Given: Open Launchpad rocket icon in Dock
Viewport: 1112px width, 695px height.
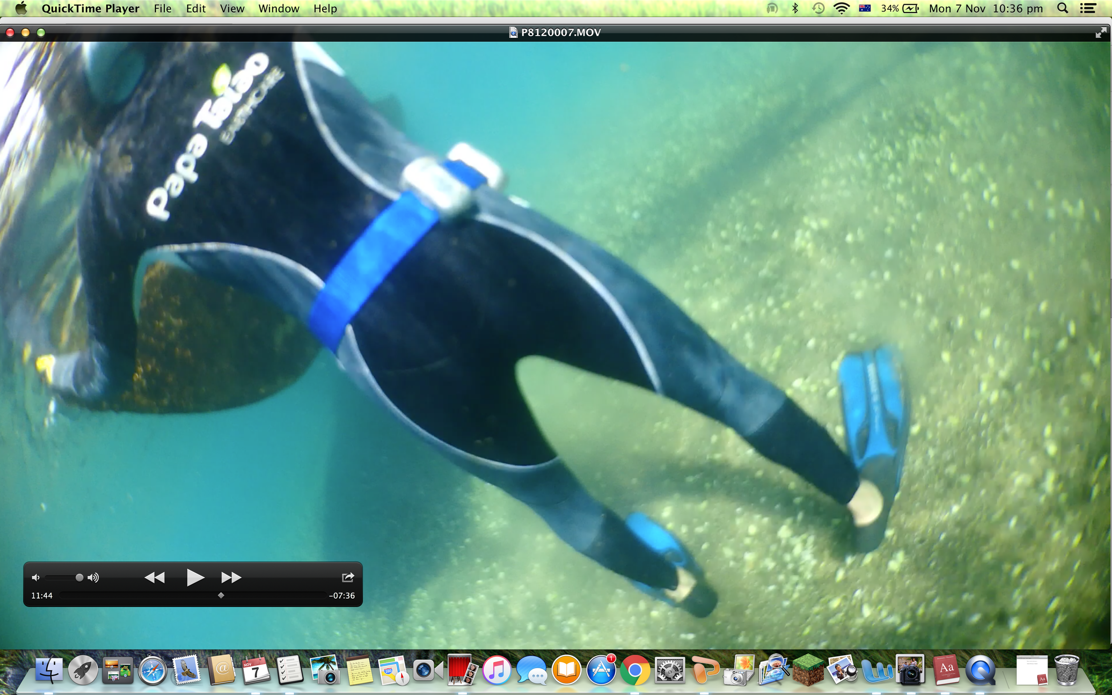Looking at the screenshot, I should 83,670.
